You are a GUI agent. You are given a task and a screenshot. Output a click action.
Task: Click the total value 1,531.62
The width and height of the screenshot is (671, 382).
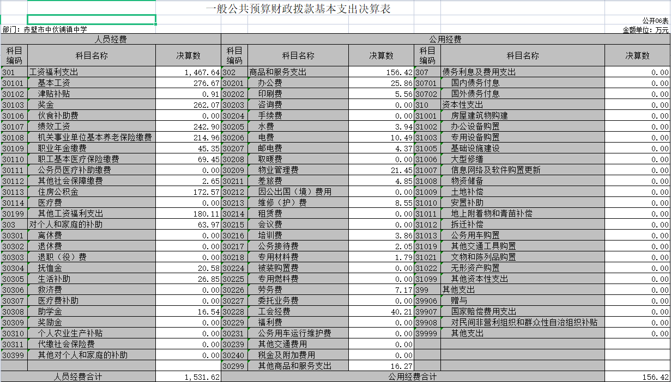point(188,377)
